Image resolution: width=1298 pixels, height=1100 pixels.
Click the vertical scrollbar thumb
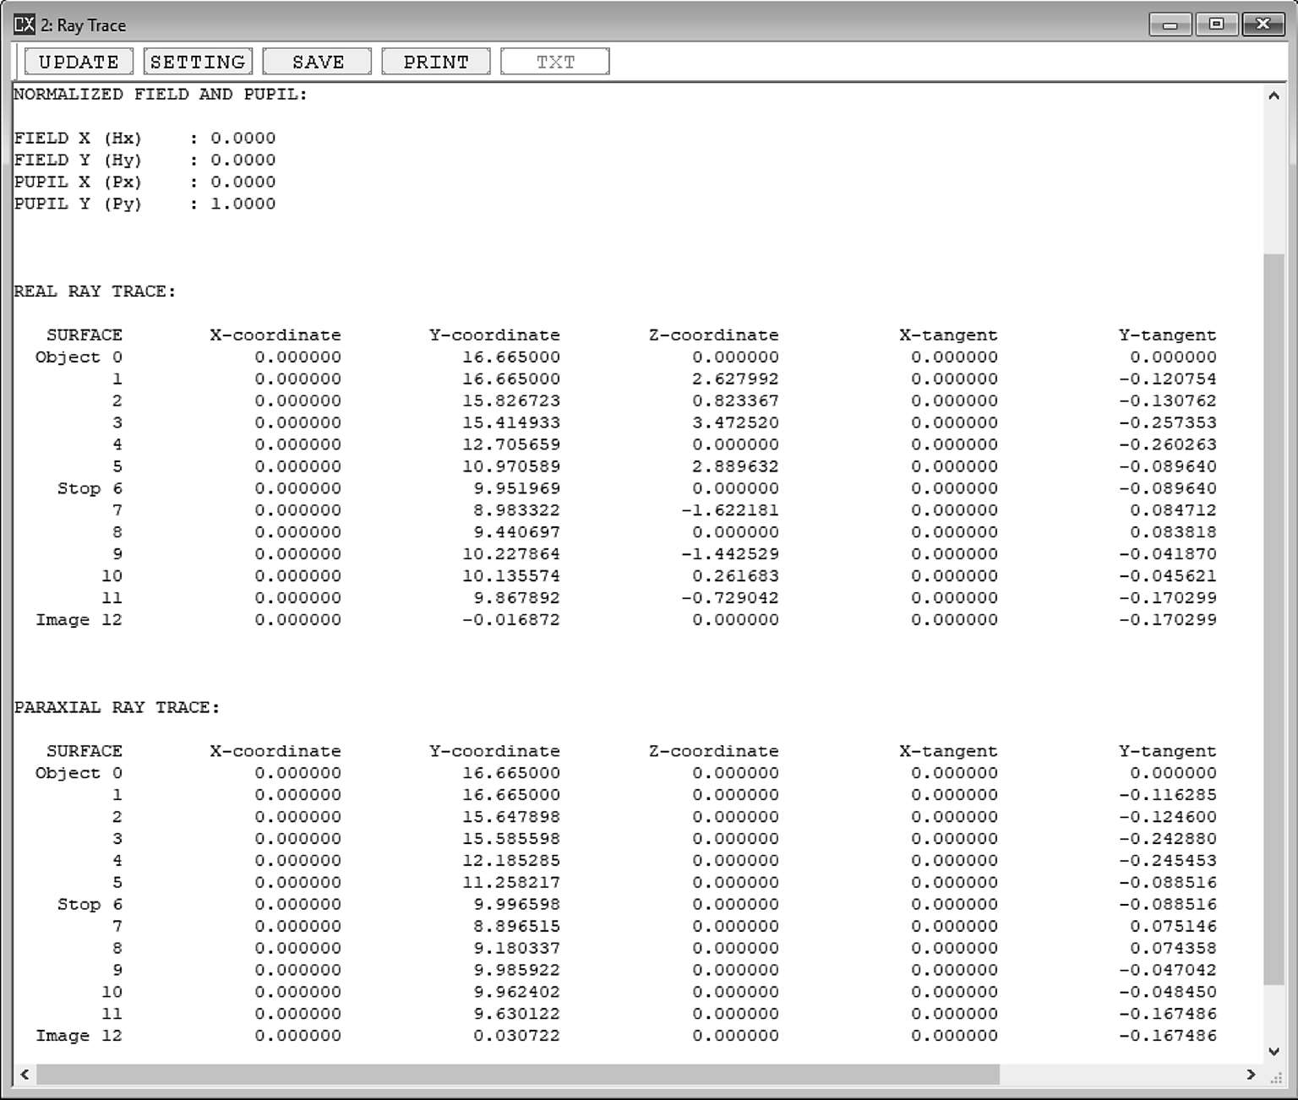click(x=1273, y=617)
